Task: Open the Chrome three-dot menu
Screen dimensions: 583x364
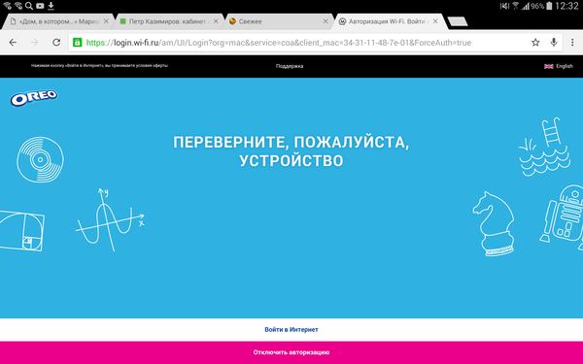Action: click(x=572, y=43)
